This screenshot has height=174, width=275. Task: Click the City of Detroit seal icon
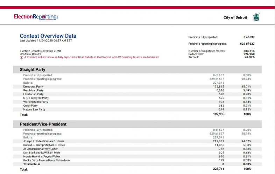256,17
